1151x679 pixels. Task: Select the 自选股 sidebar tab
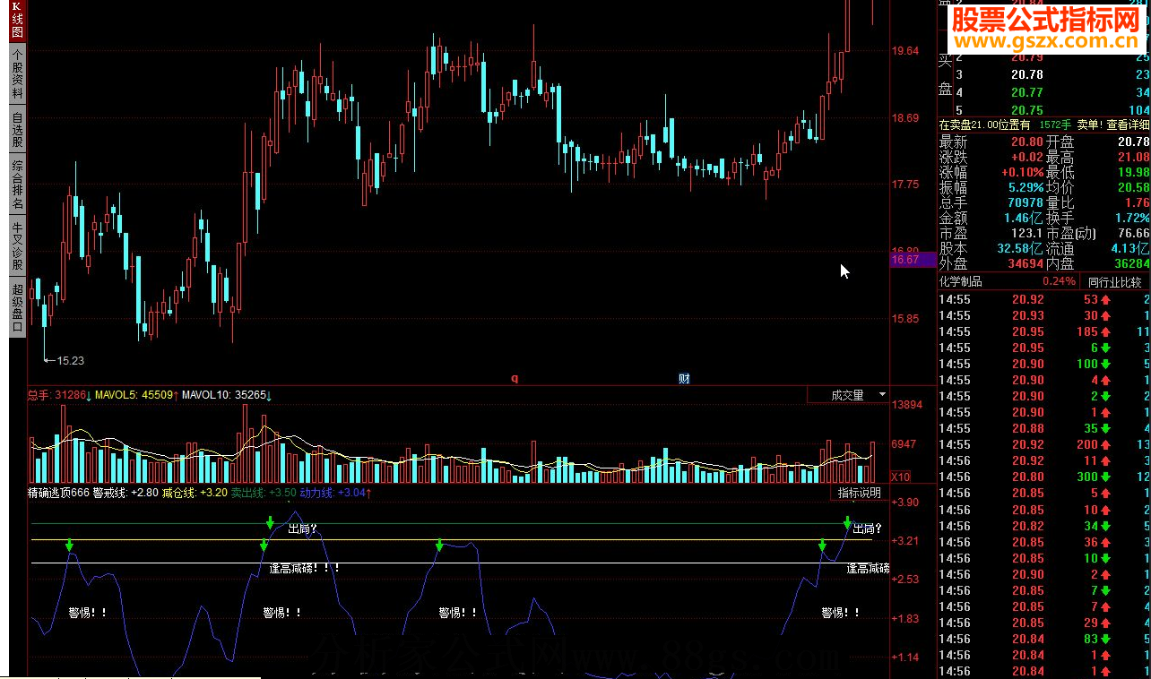pyautogui.click(x=17, y=128)
